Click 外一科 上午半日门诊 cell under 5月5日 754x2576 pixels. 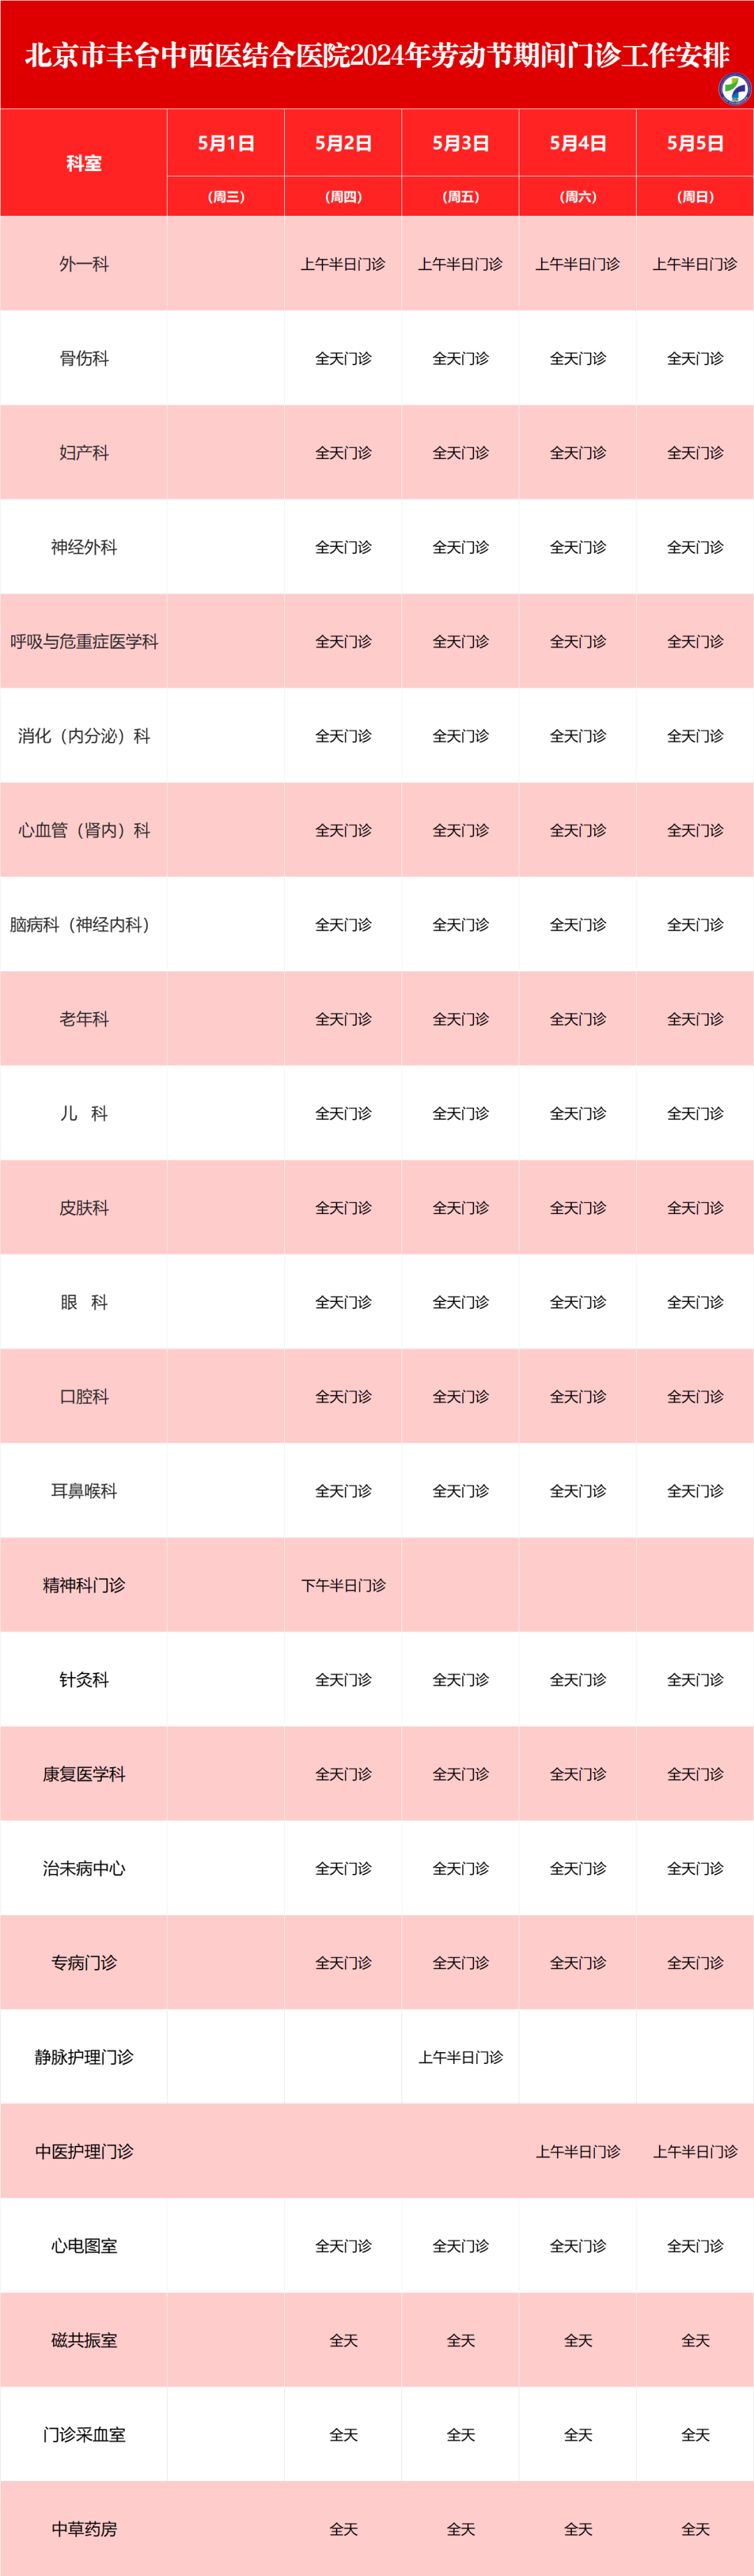[x=695, y=264]
